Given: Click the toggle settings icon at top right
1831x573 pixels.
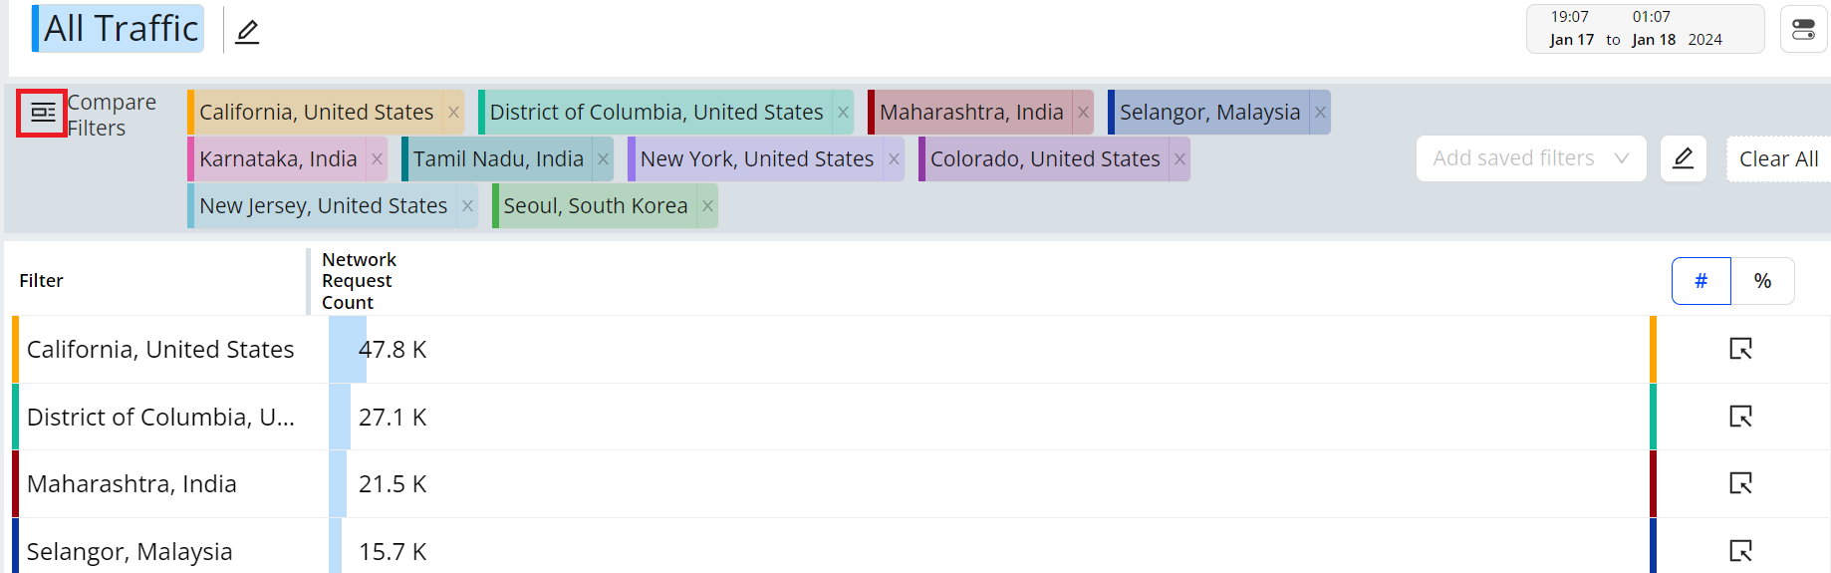Looking at the screenshot, I should pyautogui.click(x=1803, y=29).
